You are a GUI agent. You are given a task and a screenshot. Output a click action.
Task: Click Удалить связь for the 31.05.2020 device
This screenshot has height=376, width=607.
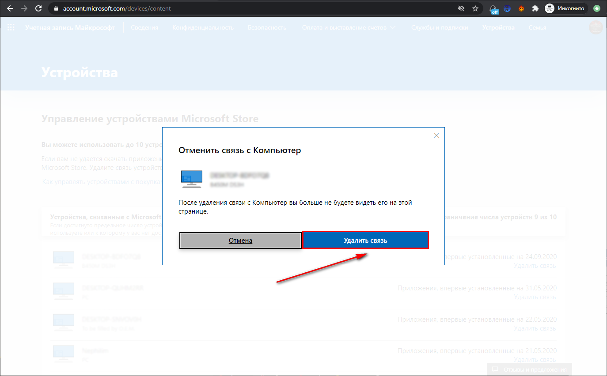(x=535, y=297)
